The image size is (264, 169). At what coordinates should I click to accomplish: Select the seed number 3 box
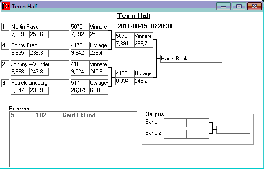click(6, 83)
